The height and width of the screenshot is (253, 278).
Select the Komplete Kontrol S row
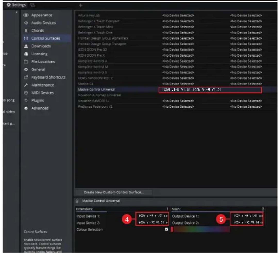176,72
